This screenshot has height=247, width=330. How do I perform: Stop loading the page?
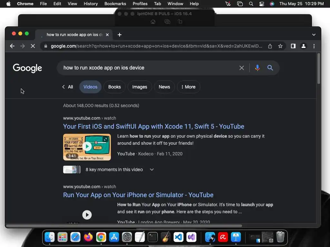(x=33, y=46)
